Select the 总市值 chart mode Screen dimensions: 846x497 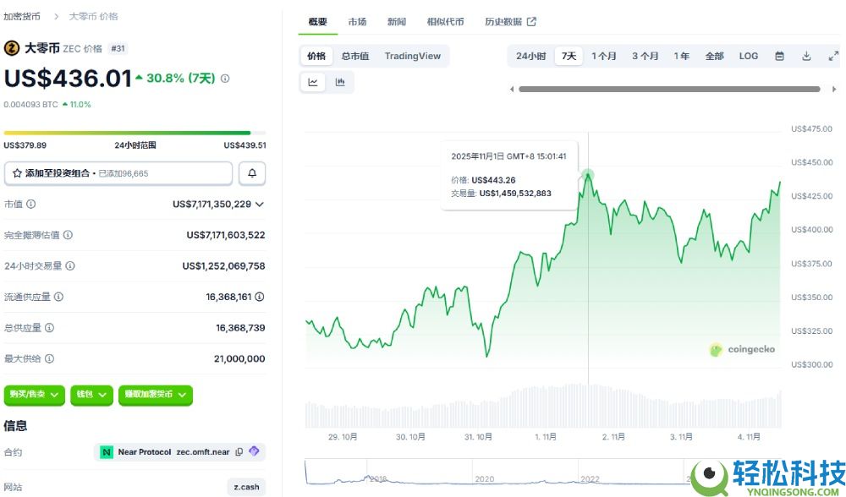(355, 56)
